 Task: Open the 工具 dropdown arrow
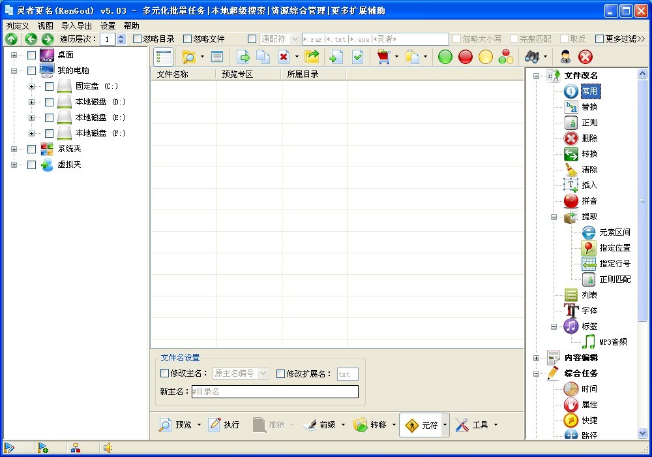pos(496,425)
